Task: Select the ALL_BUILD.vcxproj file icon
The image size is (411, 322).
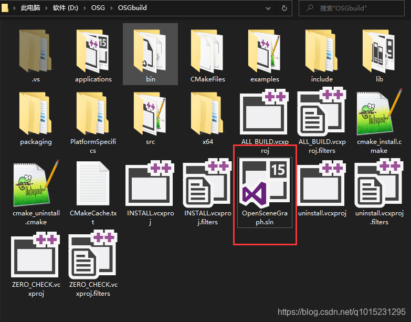Action: point(265,112)
